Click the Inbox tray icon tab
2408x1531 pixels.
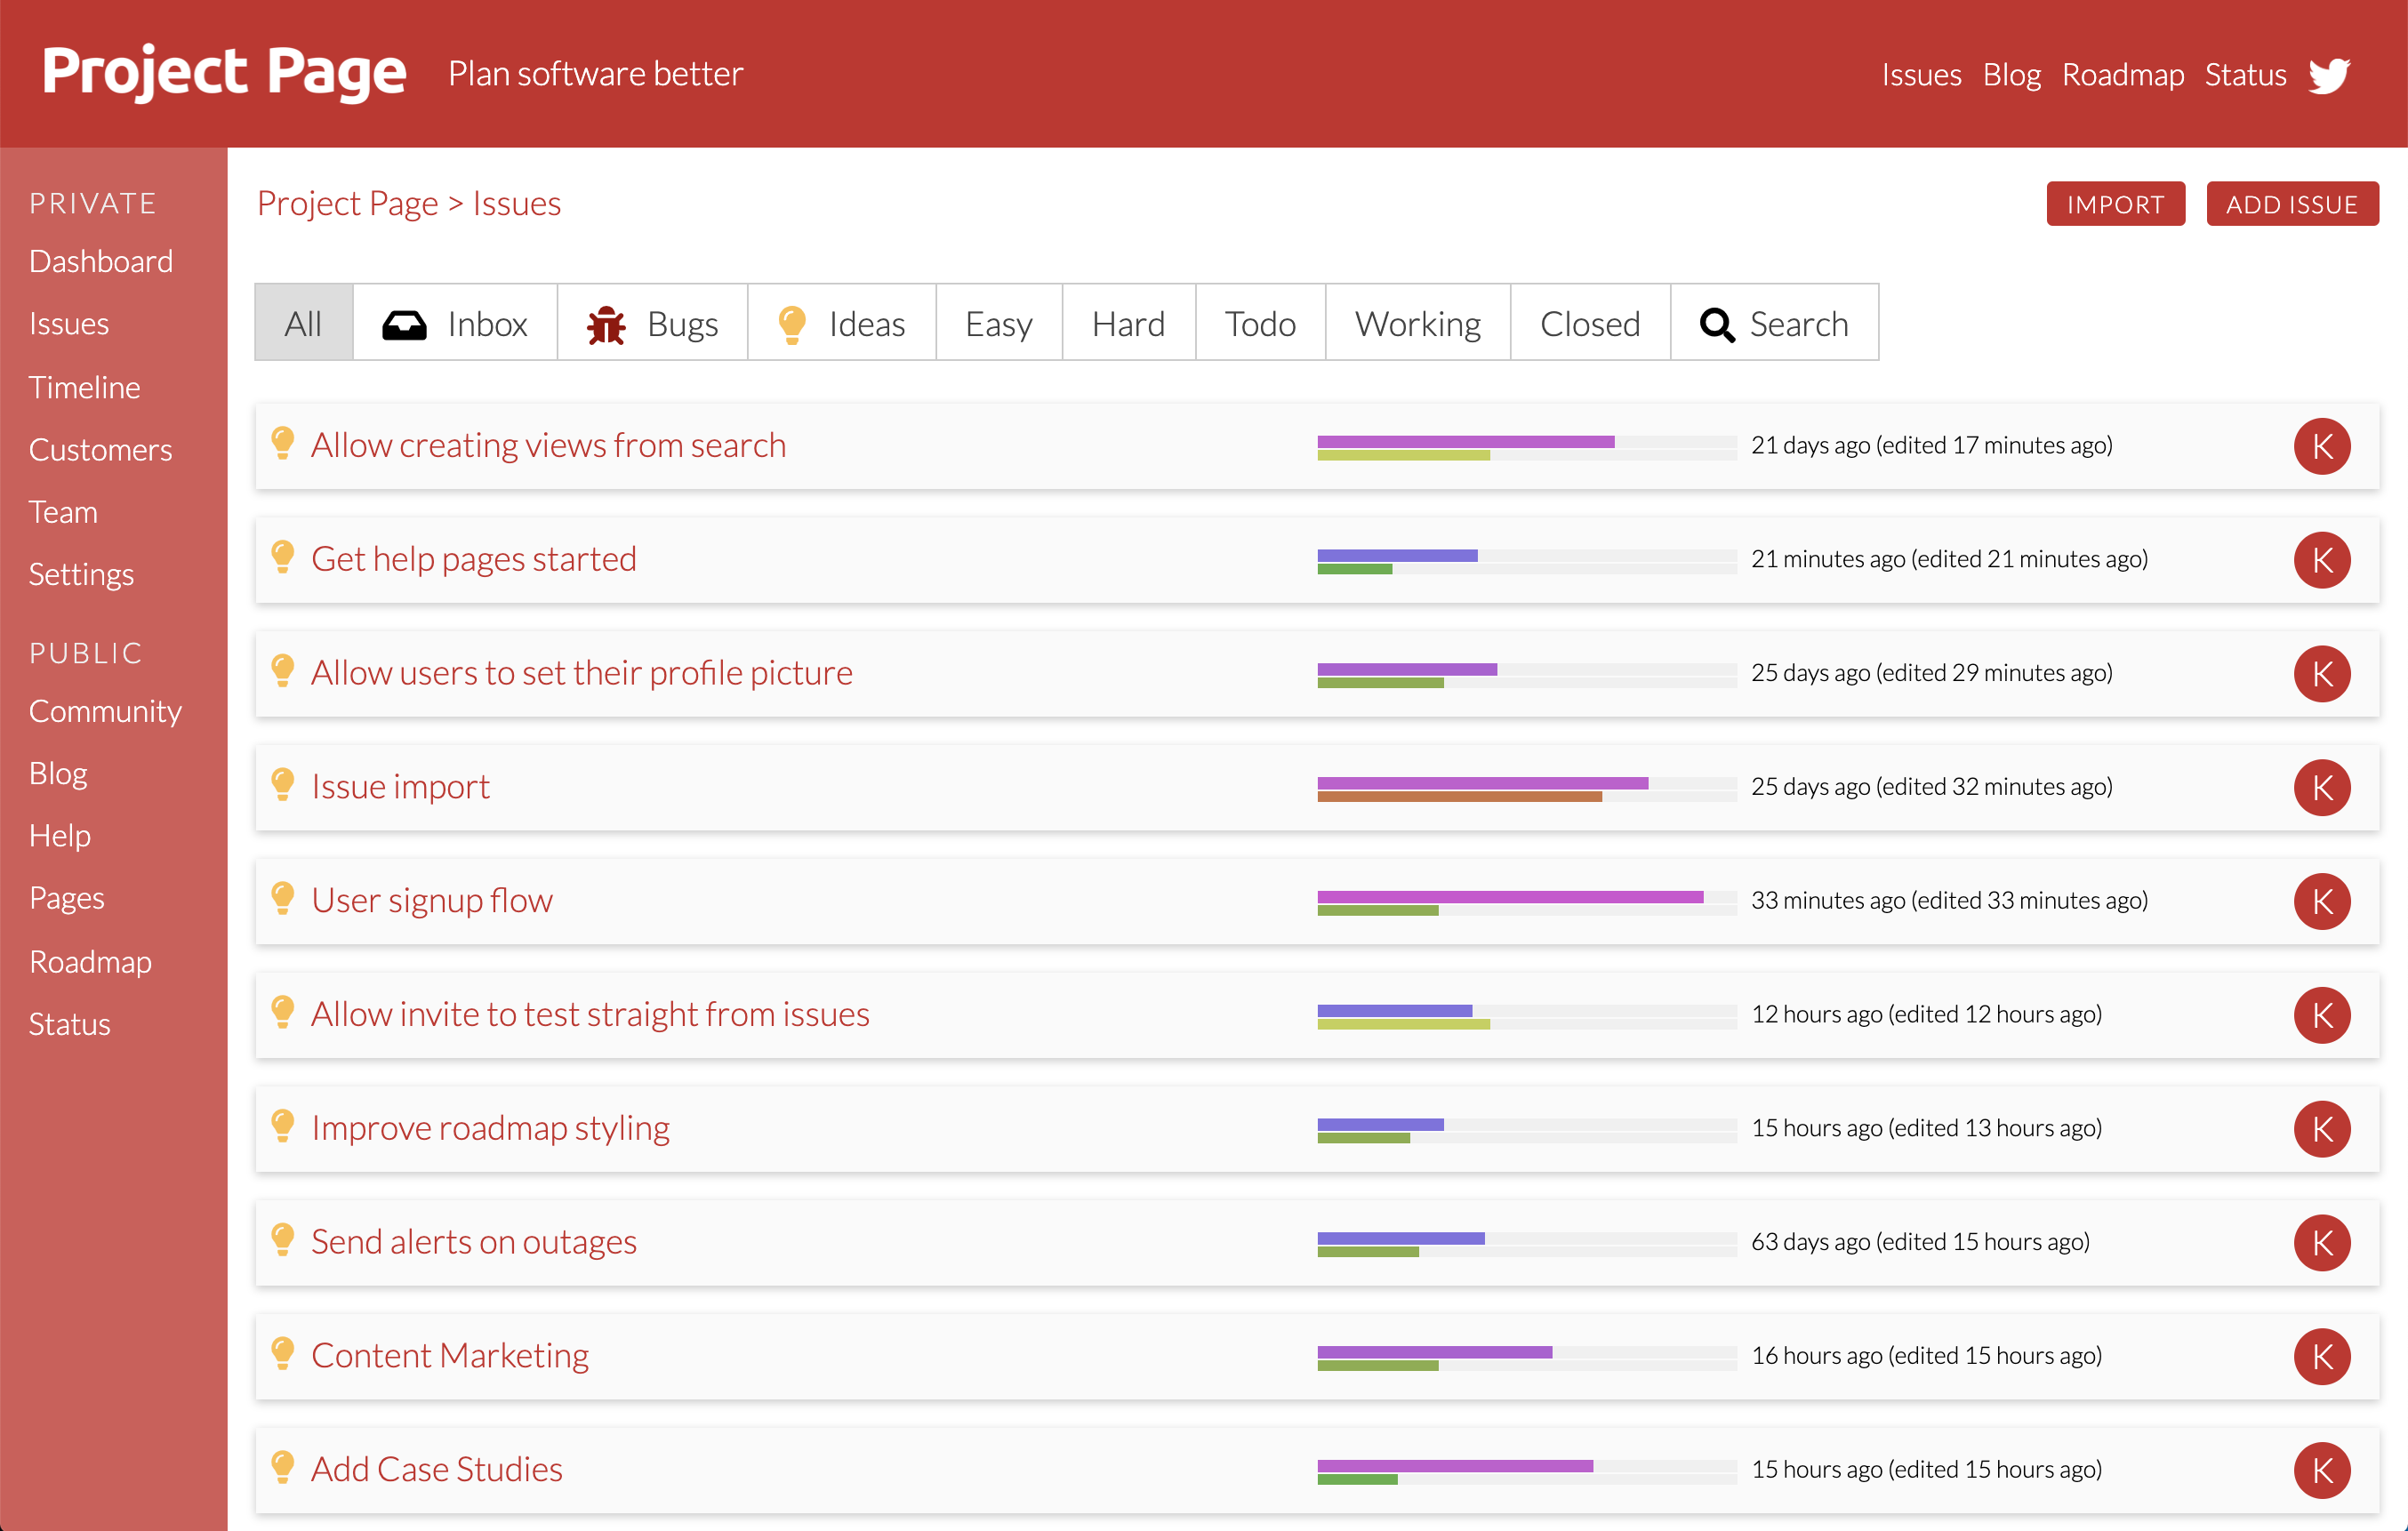point(455,323)
